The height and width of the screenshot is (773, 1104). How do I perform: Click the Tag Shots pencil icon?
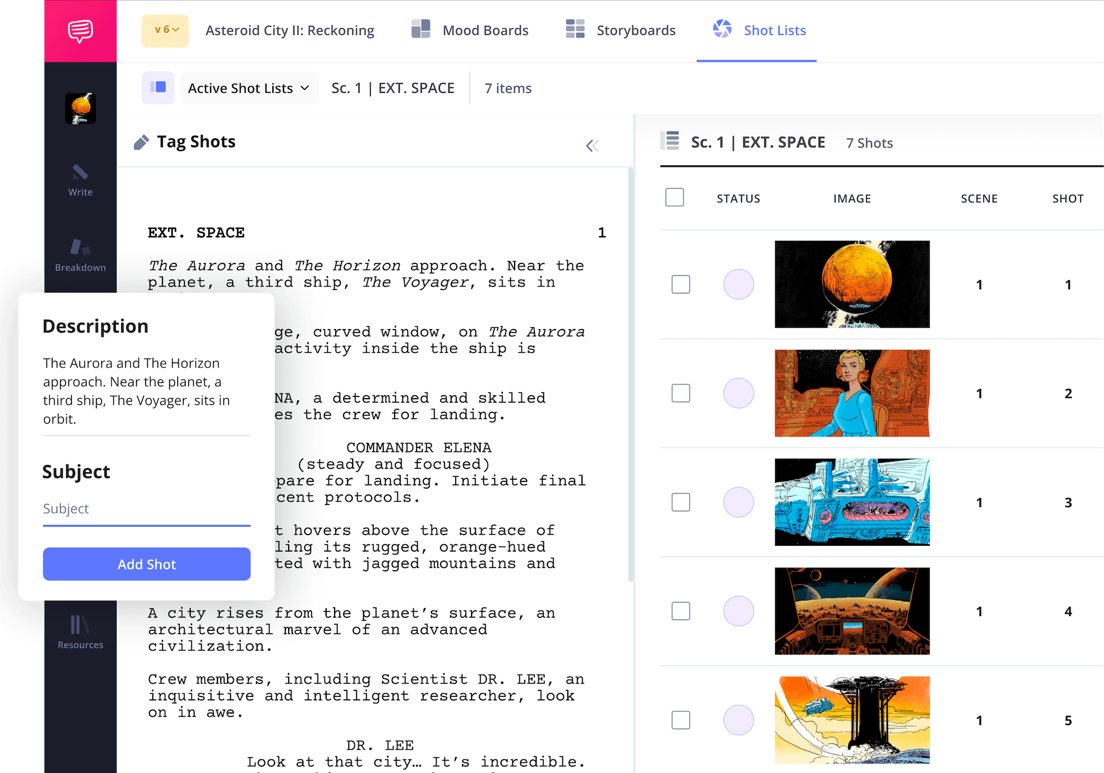pos(142,143)
